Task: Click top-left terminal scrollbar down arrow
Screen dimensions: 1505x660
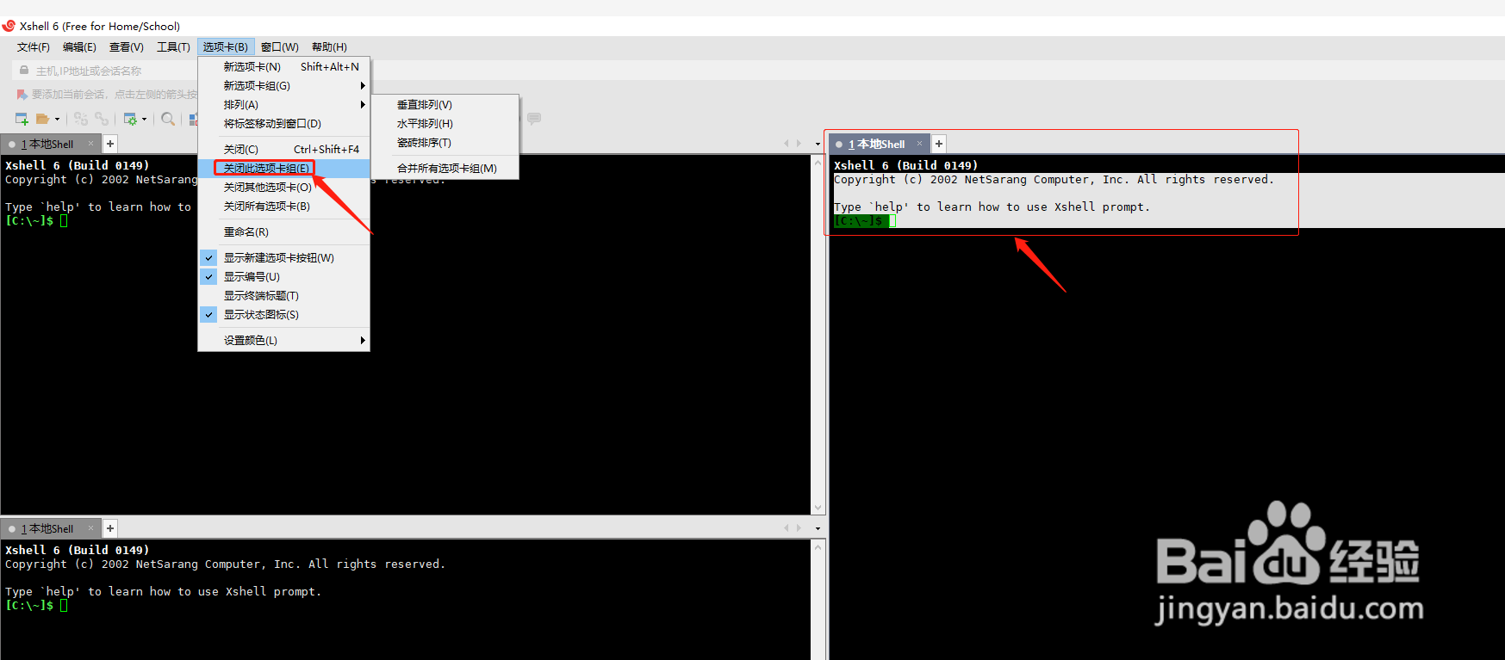Action: (818, 508)
